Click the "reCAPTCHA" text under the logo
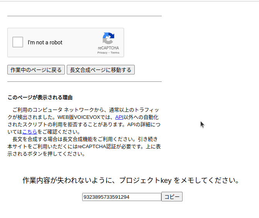The image size is (259, 218). coord(108,48)
